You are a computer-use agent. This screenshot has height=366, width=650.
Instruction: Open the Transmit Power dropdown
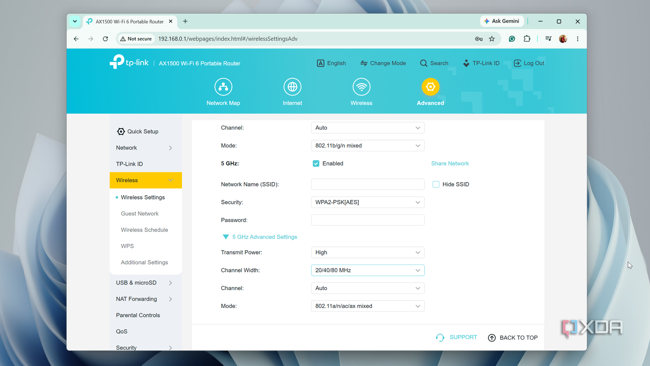point(368,252)
